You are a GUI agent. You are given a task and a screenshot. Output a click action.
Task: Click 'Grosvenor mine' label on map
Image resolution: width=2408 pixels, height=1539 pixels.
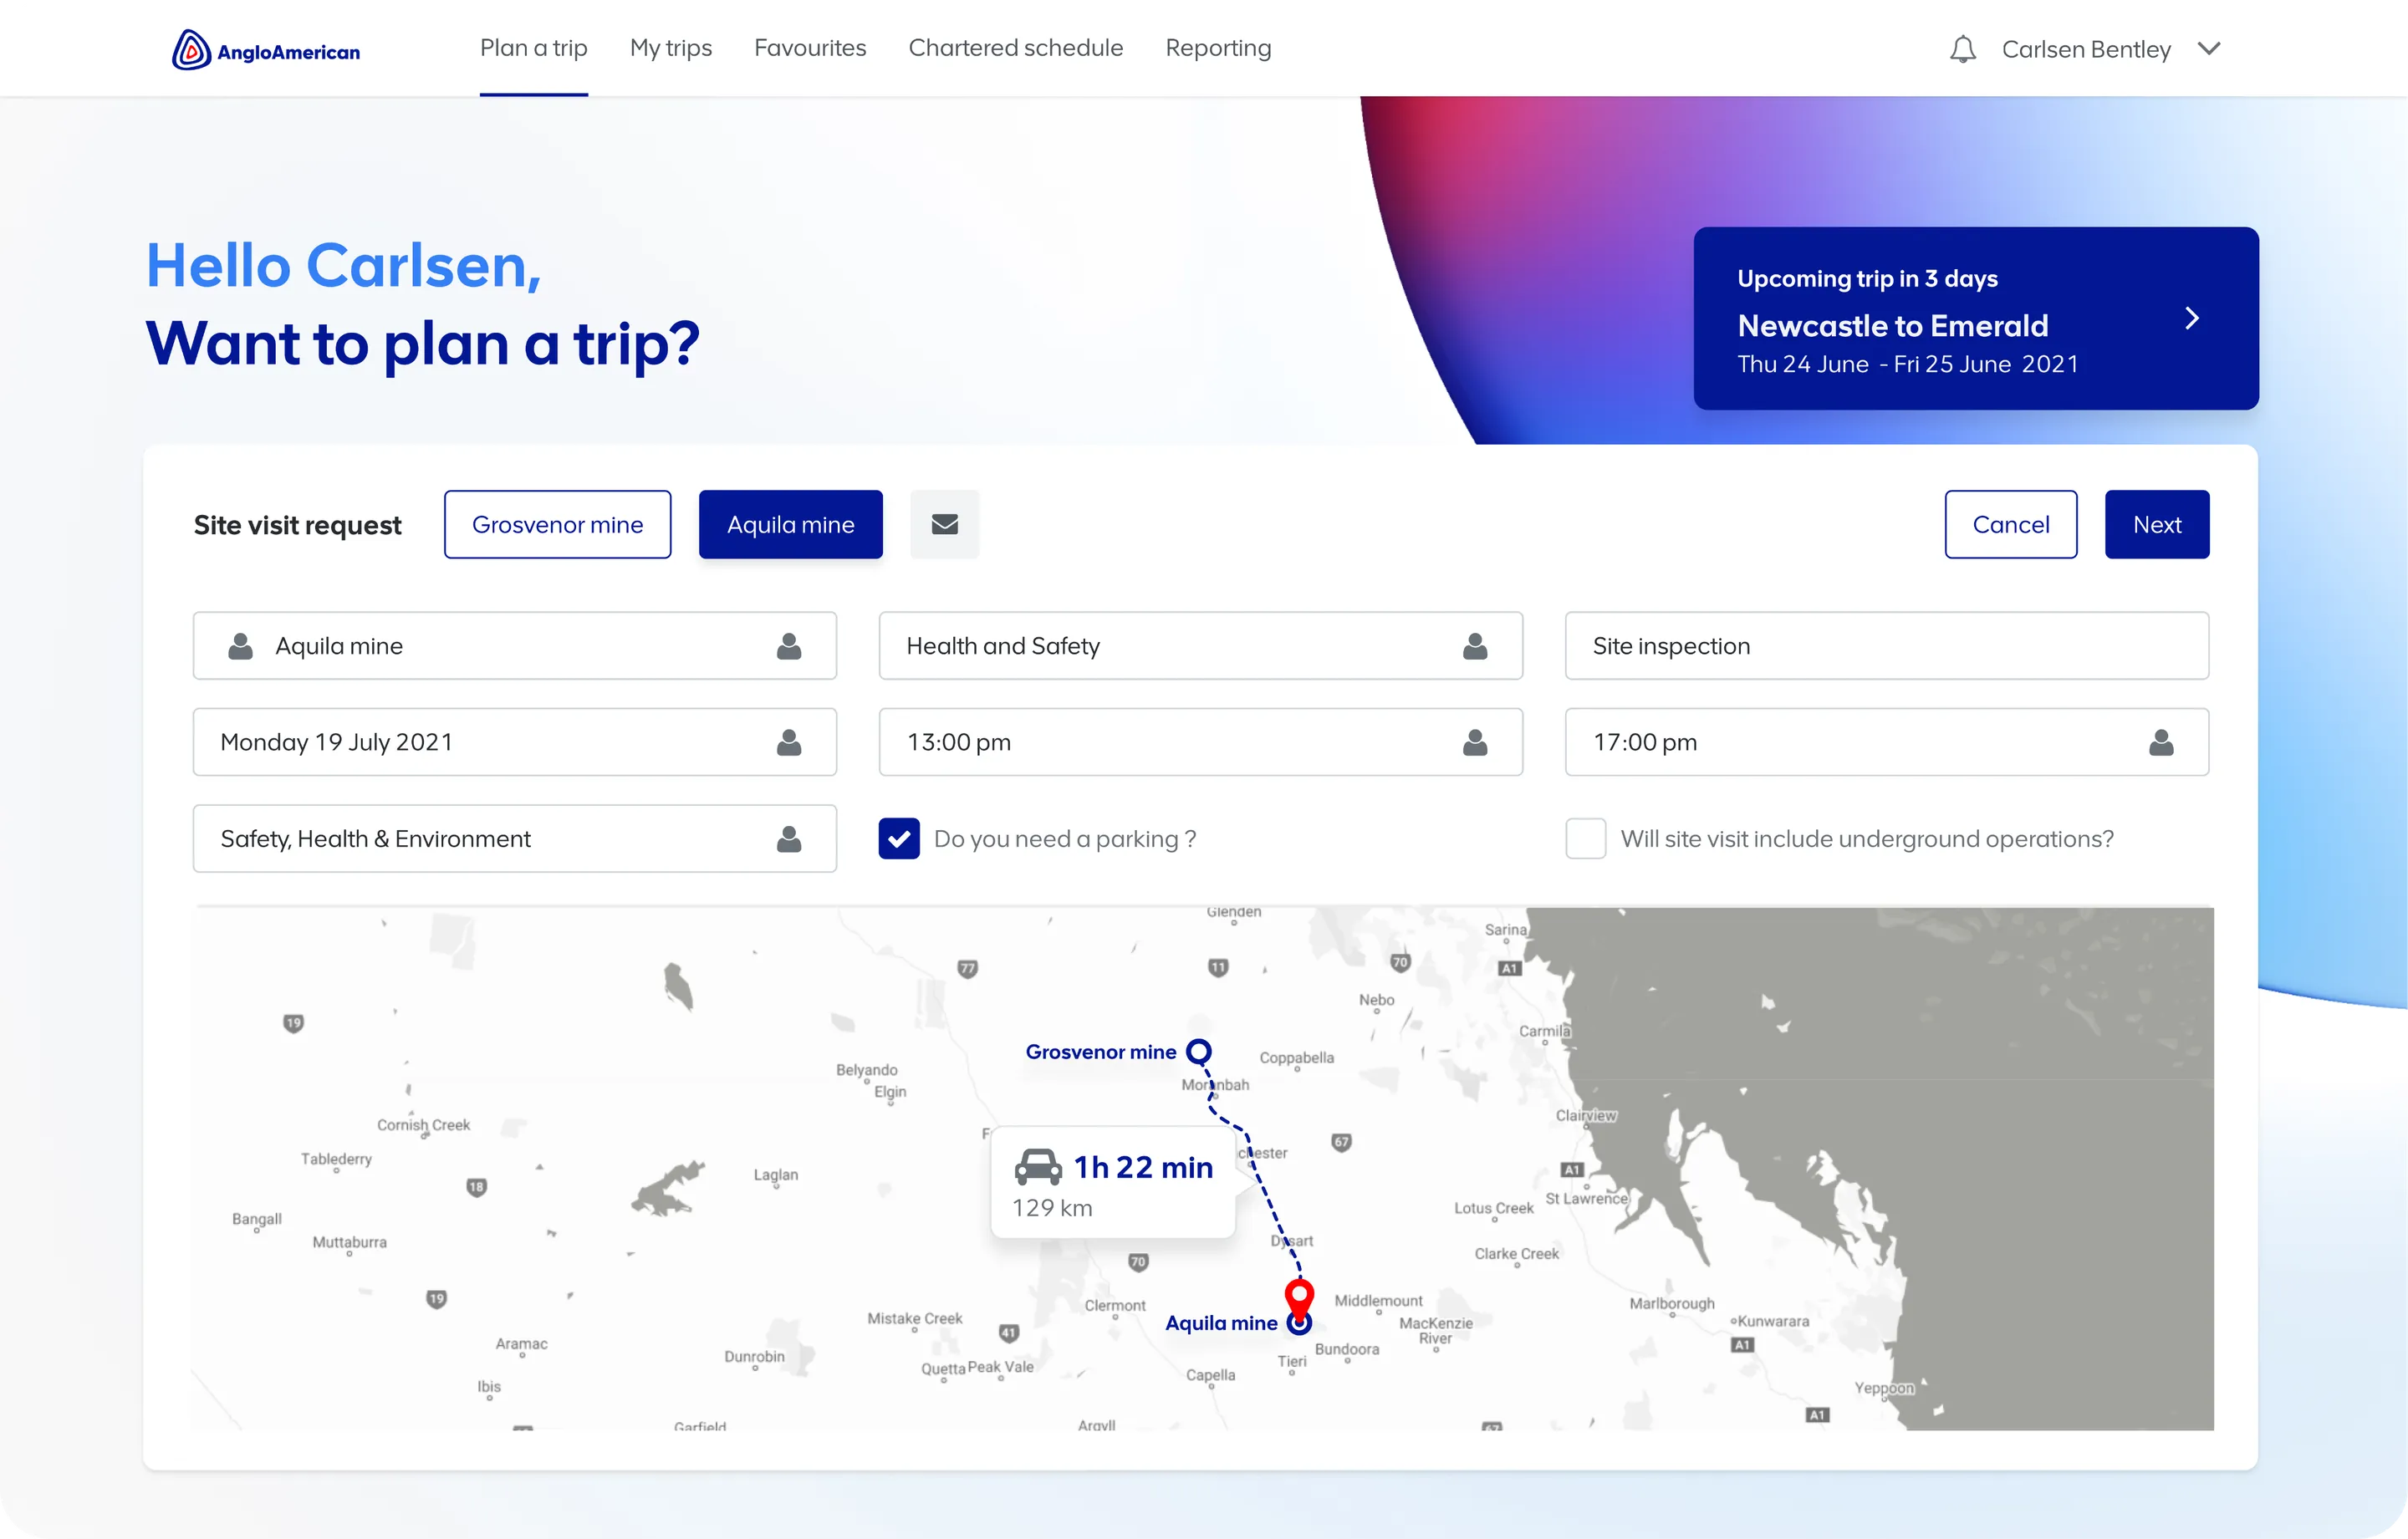coord(1100,1051)
